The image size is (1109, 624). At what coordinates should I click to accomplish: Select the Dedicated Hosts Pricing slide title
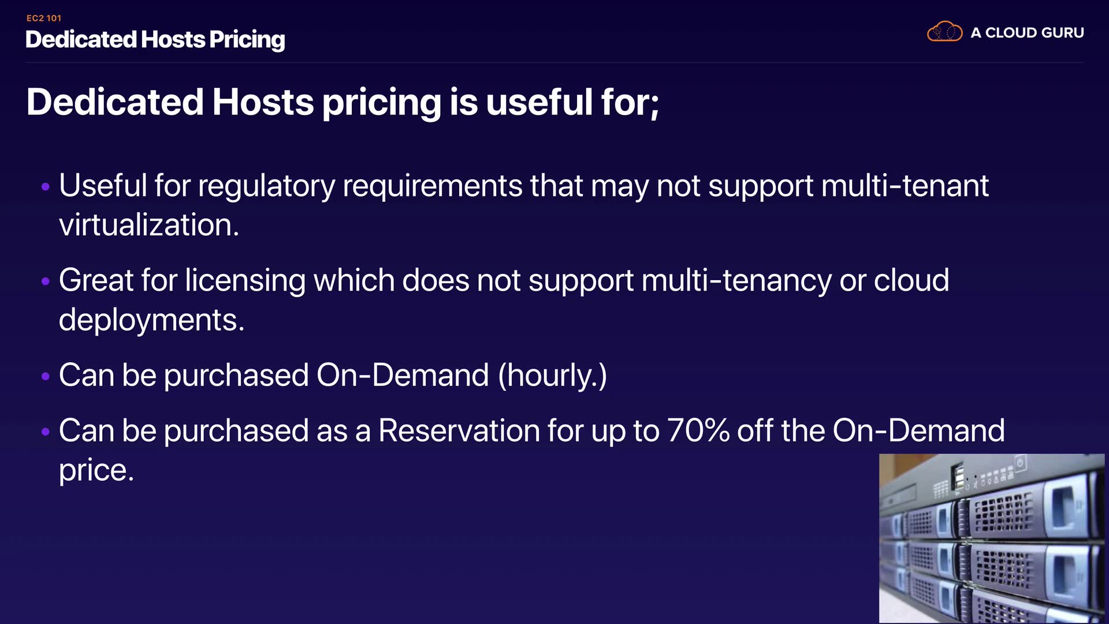click(155, 39)
